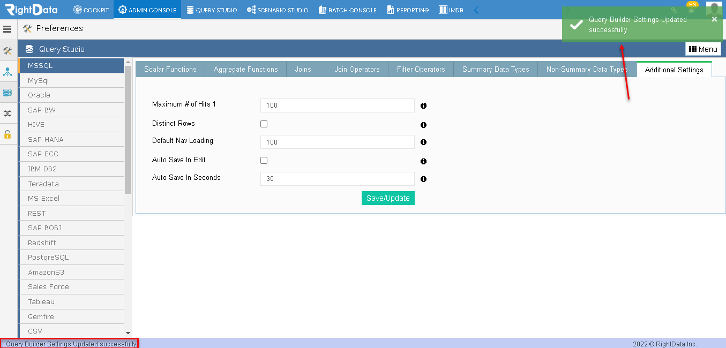Click the database list scroll-down arrow
Image resolution: width=726 pixels, height=348 pixels.
click(128, 333)
